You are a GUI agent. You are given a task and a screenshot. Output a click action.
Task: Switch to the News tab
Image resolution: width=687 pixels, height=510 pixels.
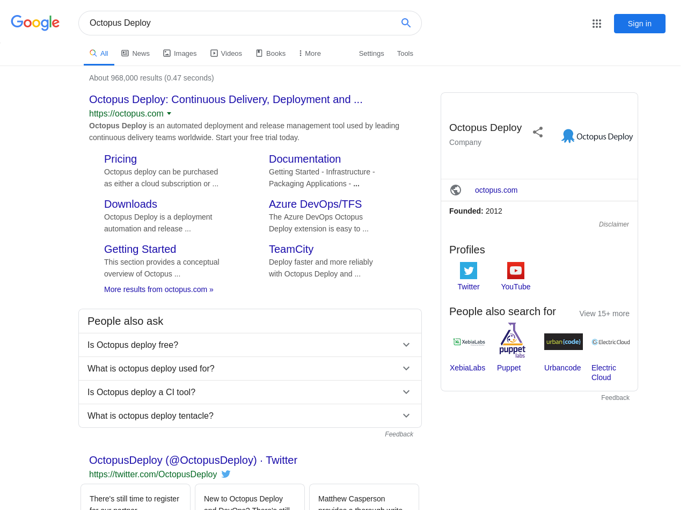click(x=135, y=54)
